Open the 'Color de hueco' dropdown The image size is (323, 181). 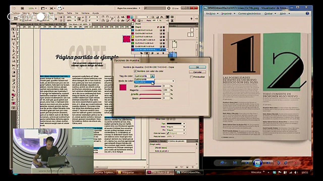pos(176,133)
